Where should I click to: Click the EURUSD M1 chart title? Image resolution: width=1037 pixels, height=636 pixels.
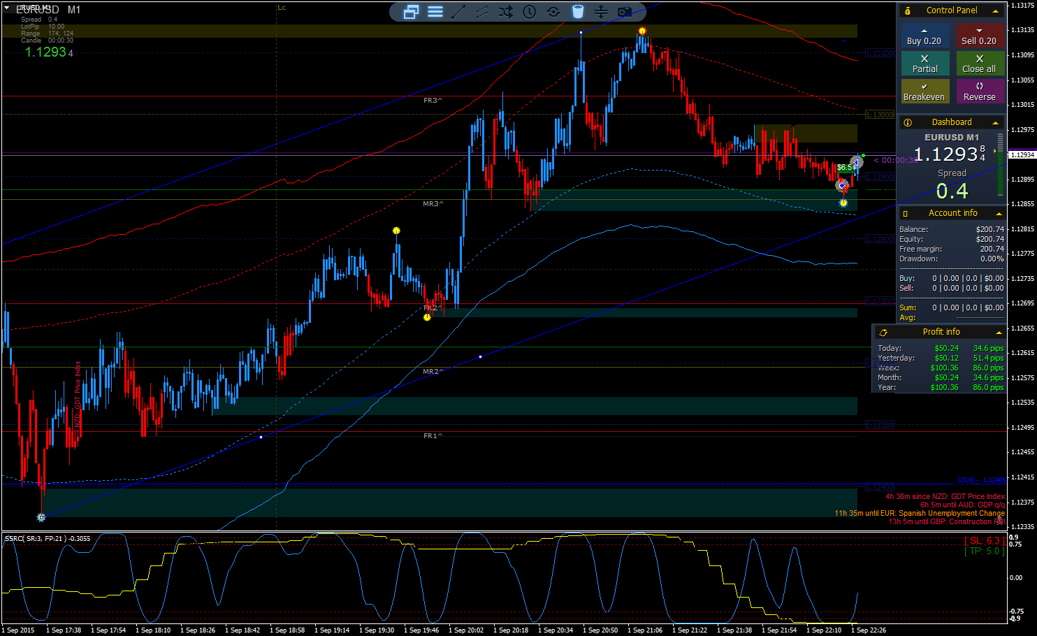[48, 10]
